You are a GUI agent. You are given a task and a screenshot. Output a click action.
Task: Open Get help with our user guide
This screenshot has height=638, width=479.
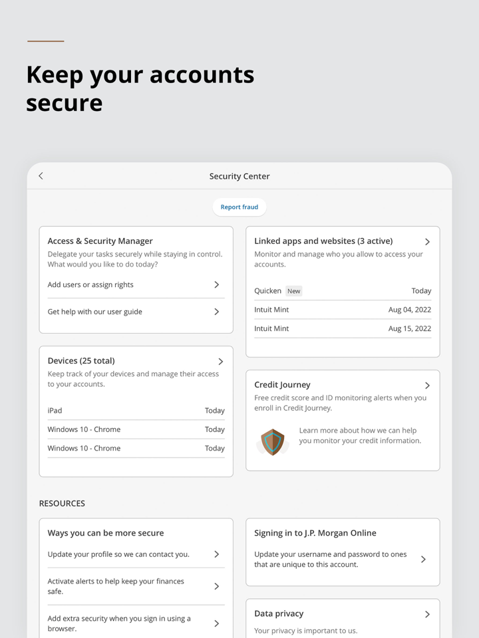[95, 312]
